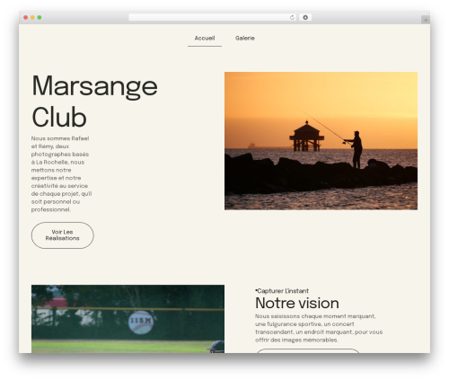
Task: Click the browser reload icon
Action: point(292,17)
